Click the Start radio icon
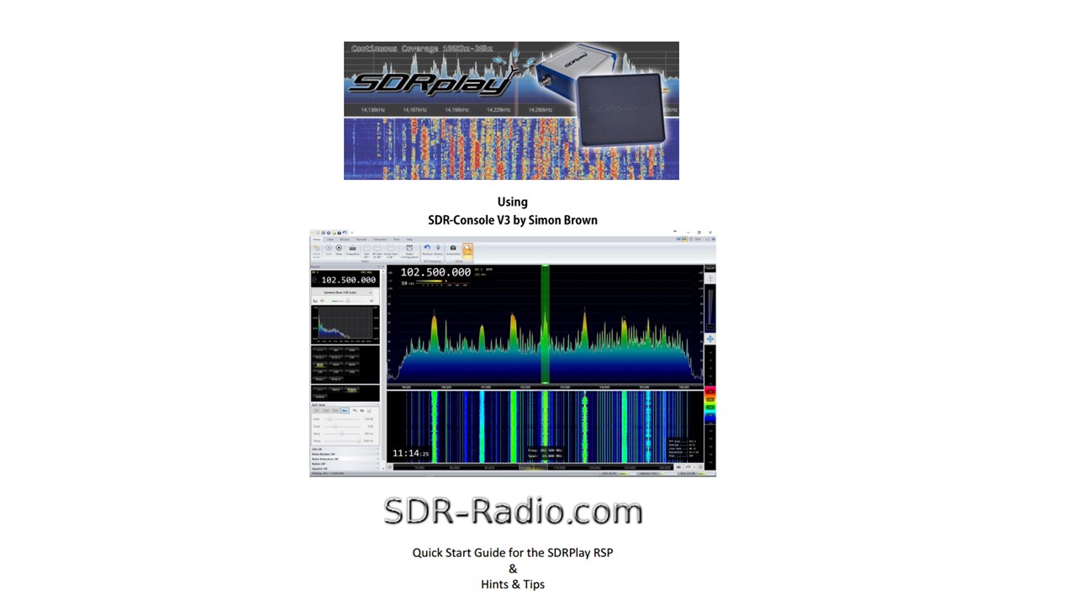 click(329, 250)
